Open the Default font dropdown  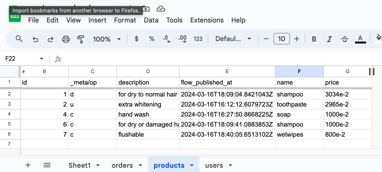tap(233, 39)
